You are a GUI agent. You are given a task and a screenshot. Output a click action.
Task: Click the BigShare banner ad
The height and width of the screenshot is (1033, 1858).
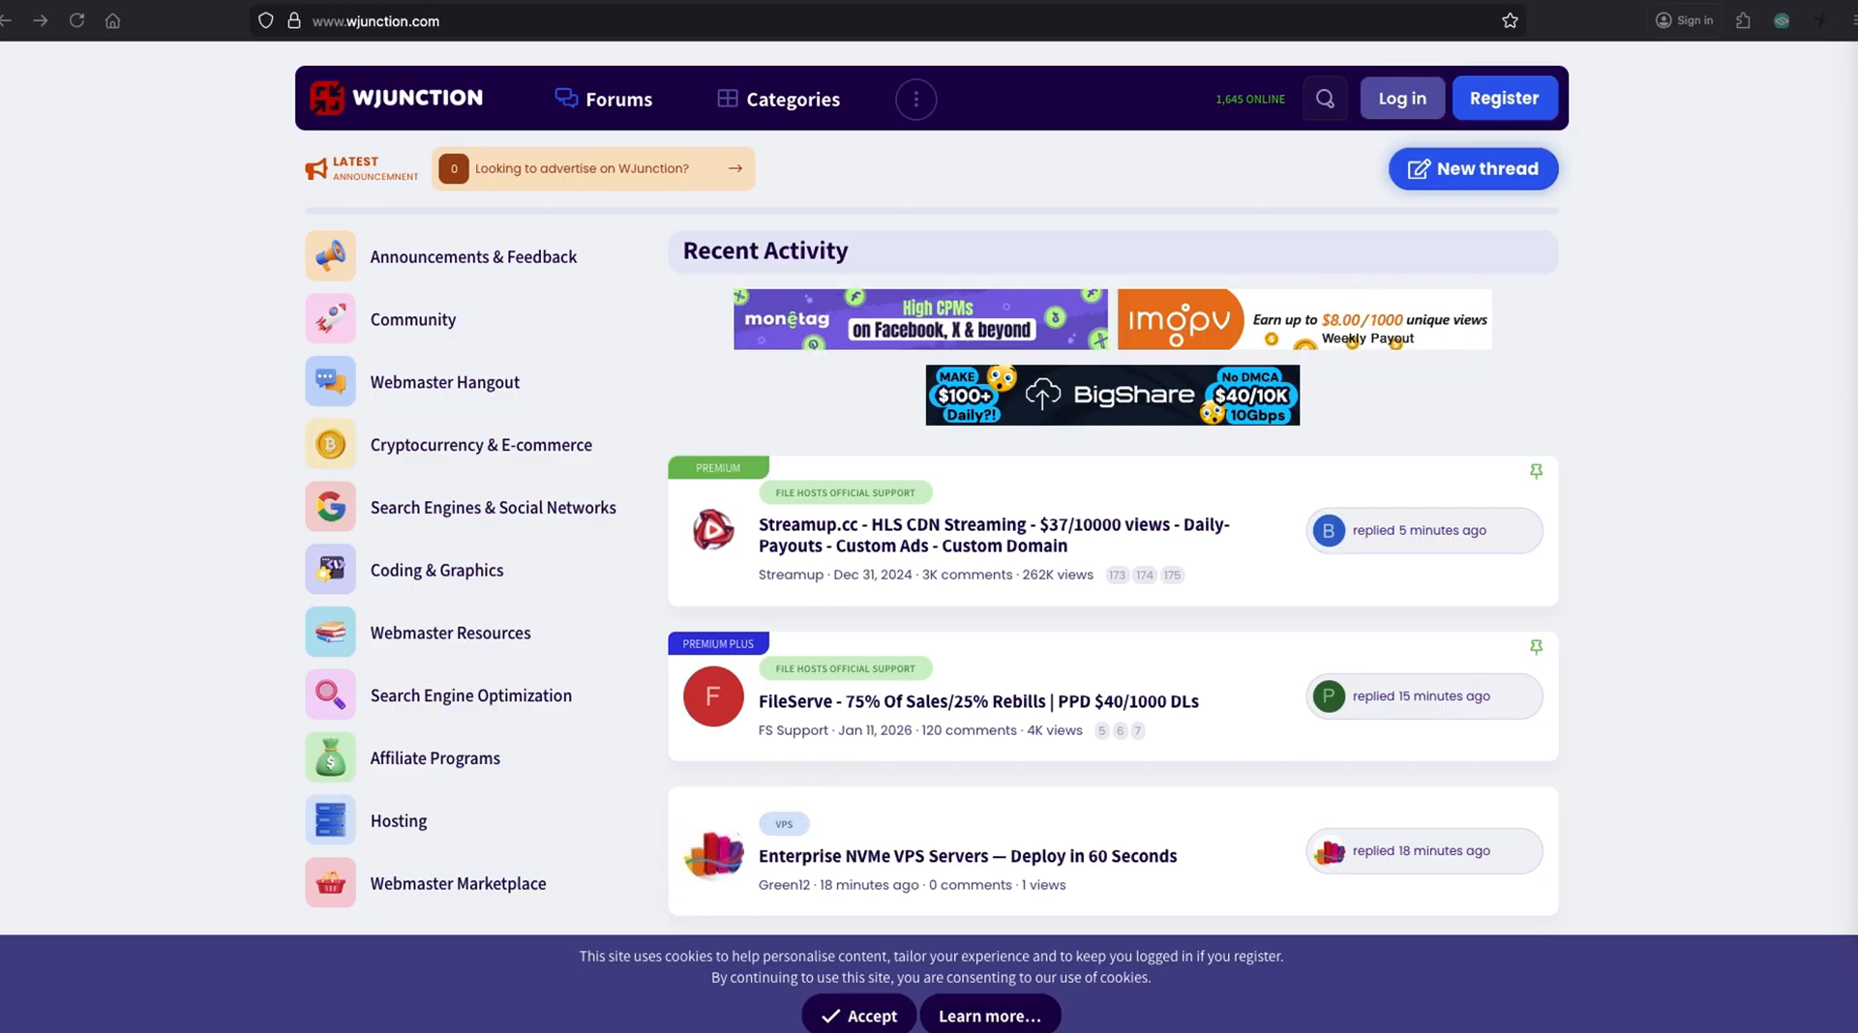click(1112, 395)
